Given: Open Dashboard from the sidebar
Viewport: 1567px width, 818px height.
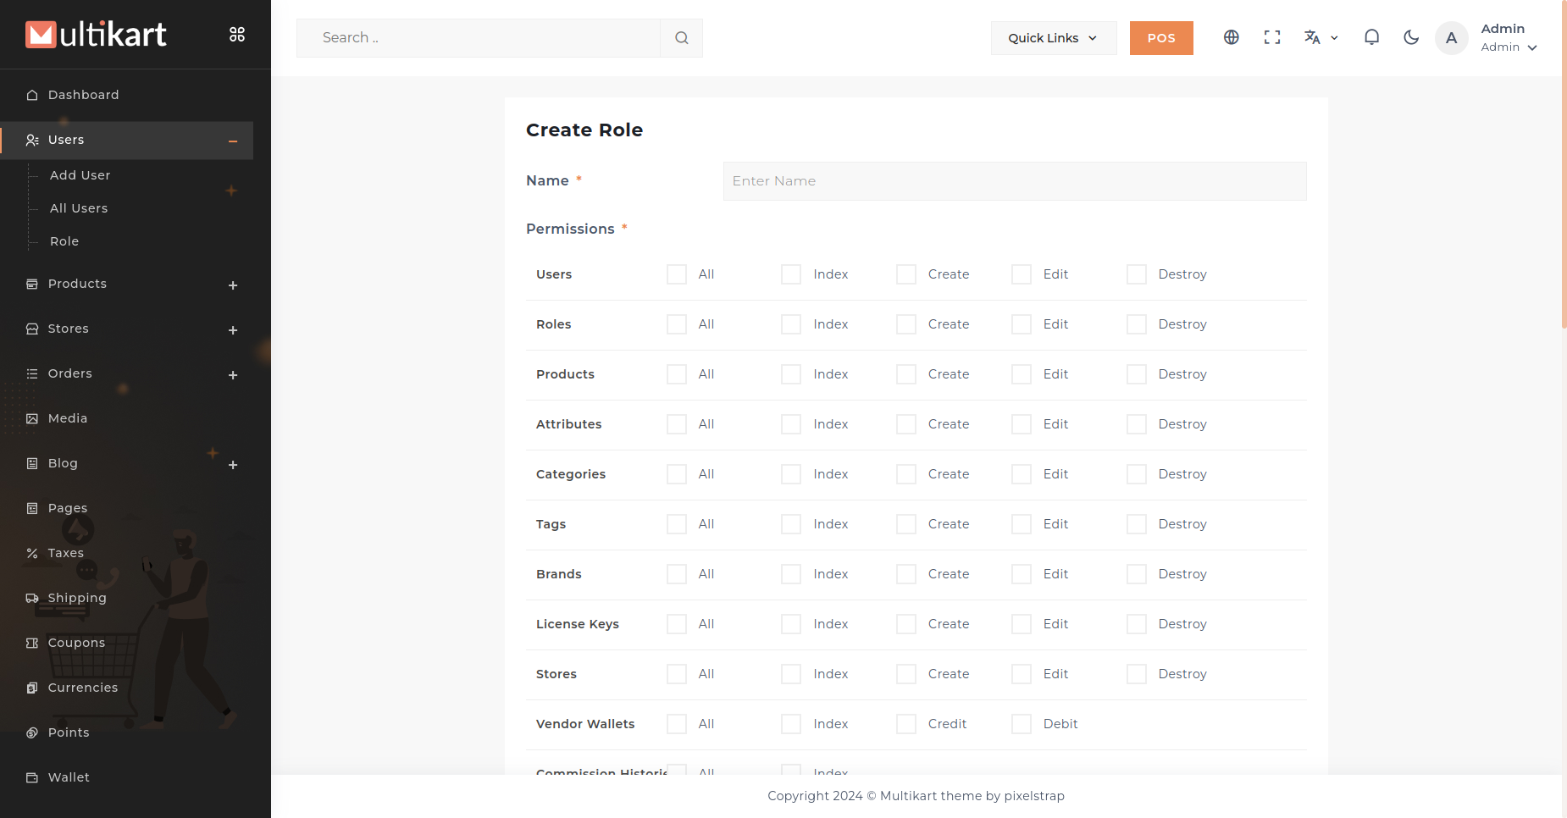Looking at the screenshot, I should point(83,95).
